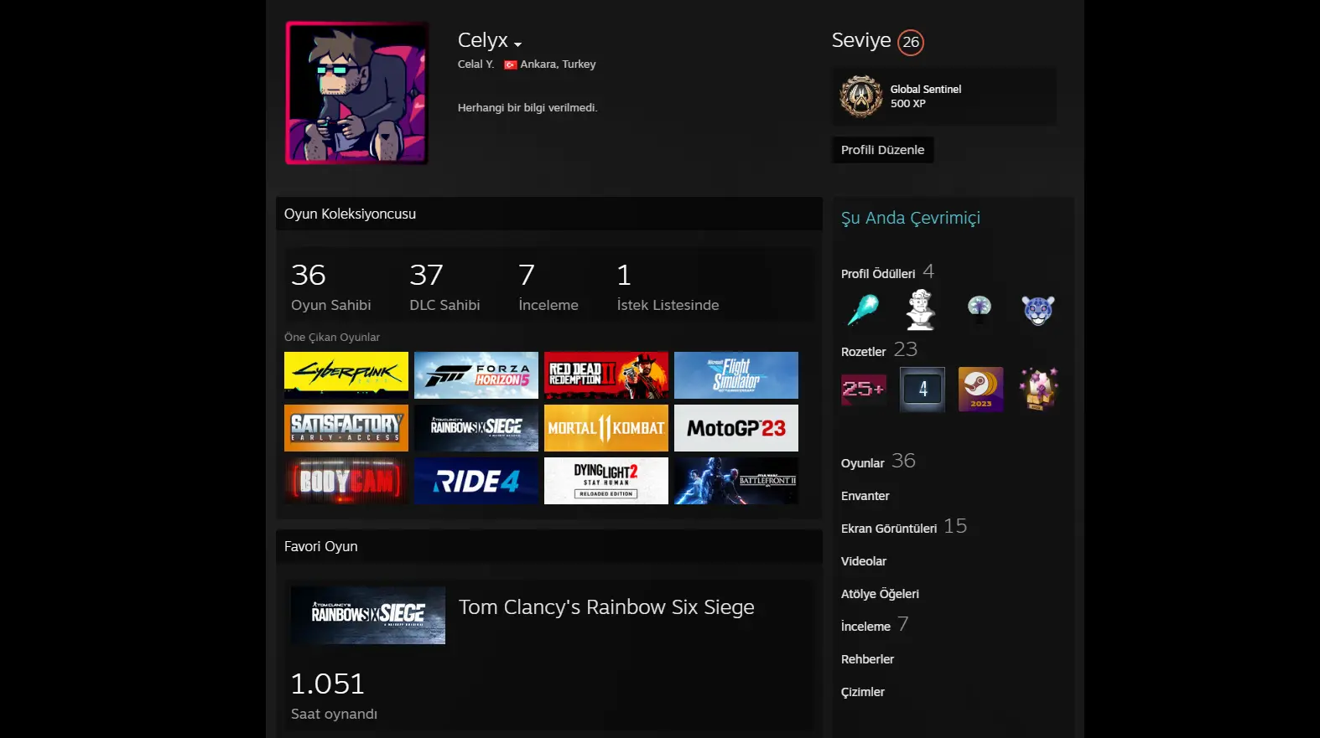
Task: Open the favorite game Rainbow Six Siege image
Action: click(368, 615)
